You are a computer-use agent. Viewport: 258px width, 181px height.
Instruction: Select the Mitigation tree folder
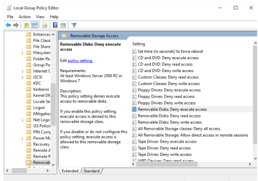tap(38, 114)
